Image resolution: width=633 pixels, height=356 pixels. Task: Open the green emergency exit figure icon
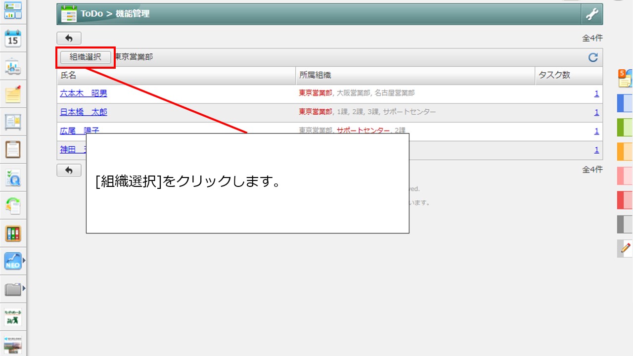pyautogui.click(x=13, y=317)
